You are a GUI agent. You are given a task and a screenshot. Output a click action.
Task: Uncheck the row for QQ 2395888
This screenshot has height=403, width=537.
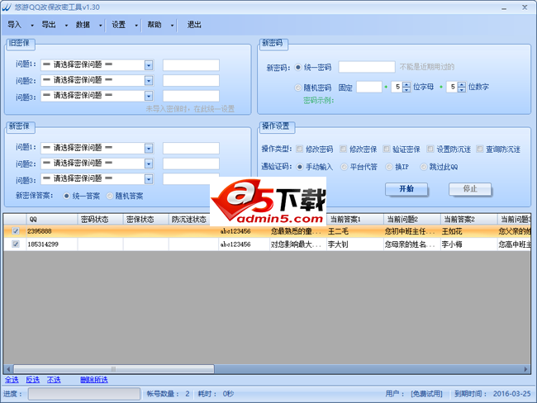16,231
